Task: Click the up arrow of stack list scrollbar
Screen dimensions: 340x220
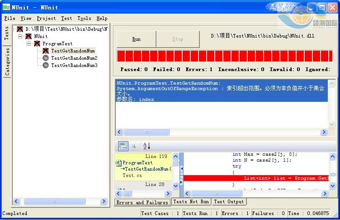Action: (175, 156)
